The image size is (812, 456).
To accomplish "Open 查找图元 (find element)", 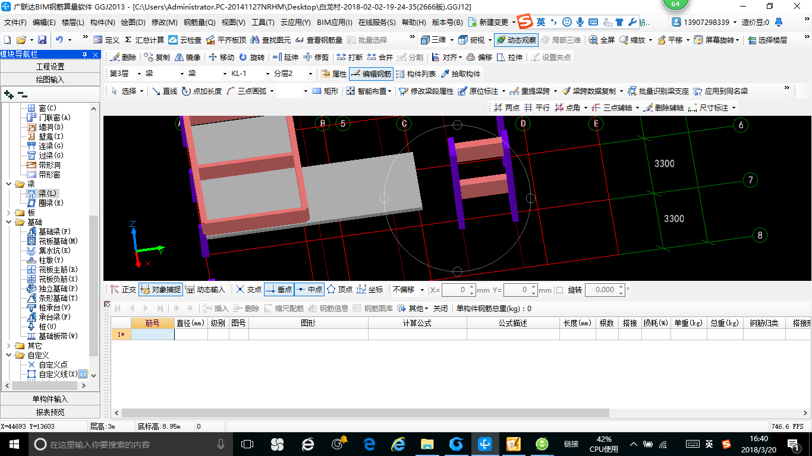I will (x=271, y=40).
